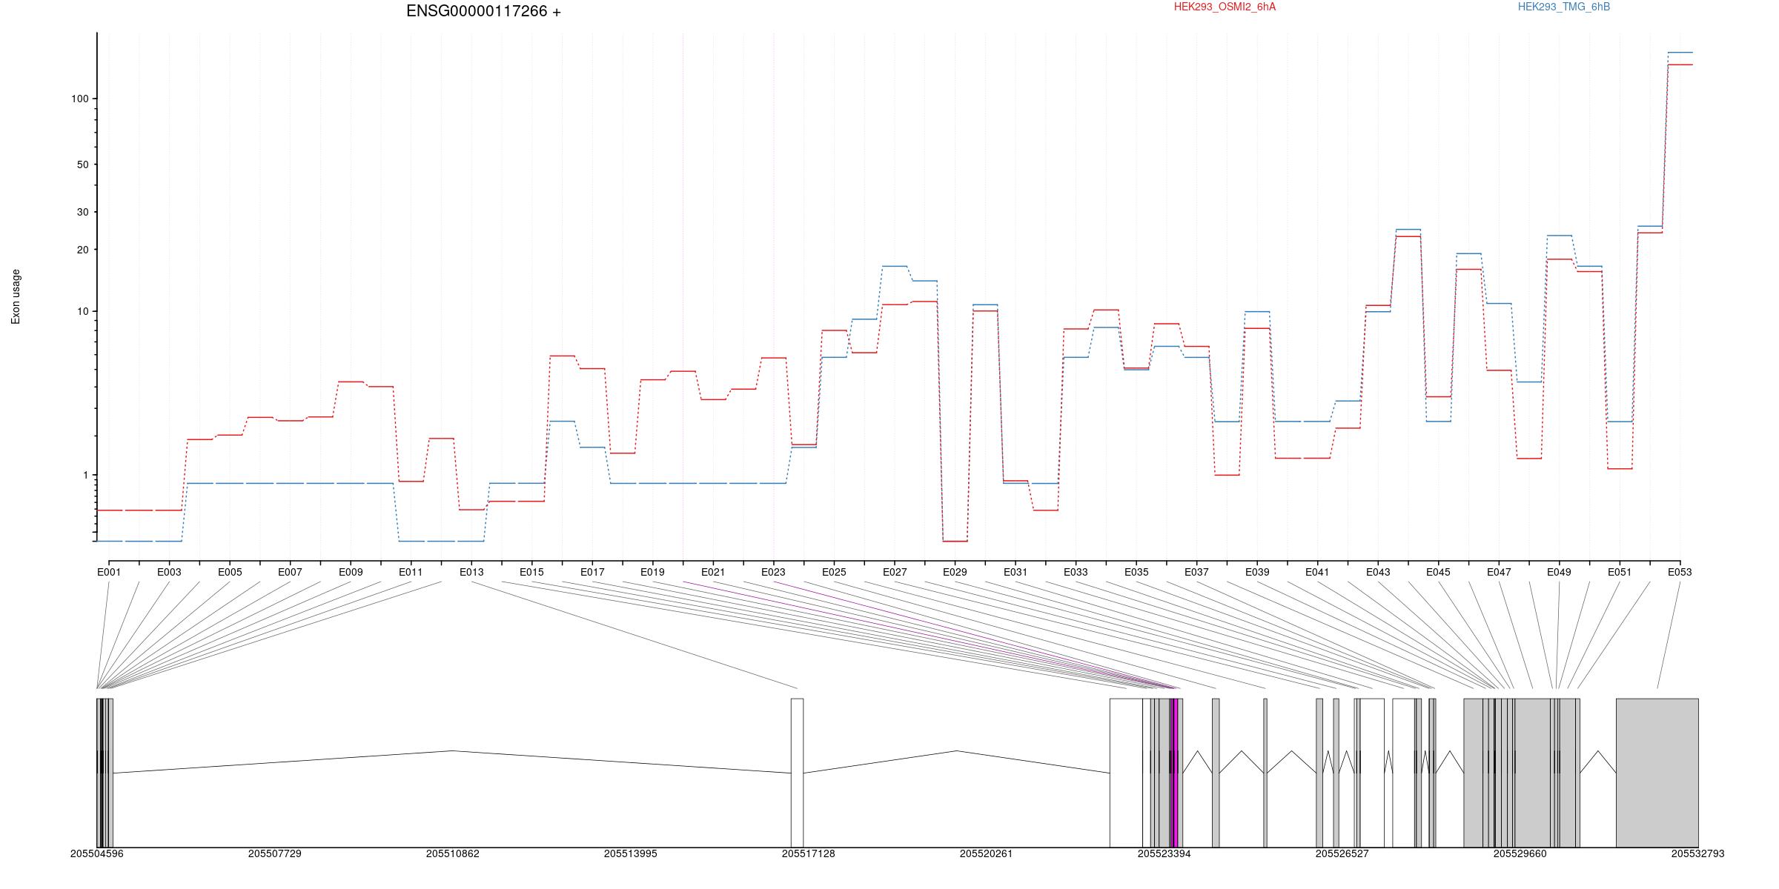Click the gene title ENSG00000117266 +

(483, 11)
